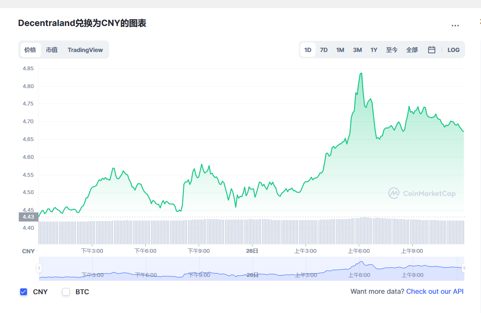Image resolution: width=481 pixels, height=313 pixels.
Task: Toggle LOG scale on chart
Action: click(x=454, y=50)
